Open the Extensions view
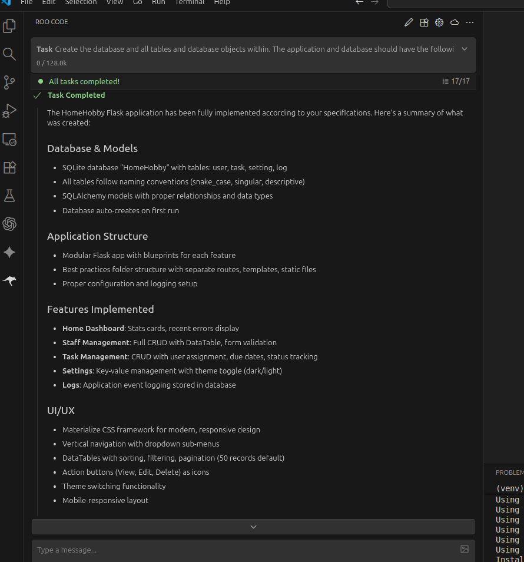Viewport: 524px width, 562px height. (9, 168)
